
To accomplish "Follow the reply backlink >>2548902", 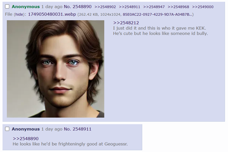I will 105,7.
